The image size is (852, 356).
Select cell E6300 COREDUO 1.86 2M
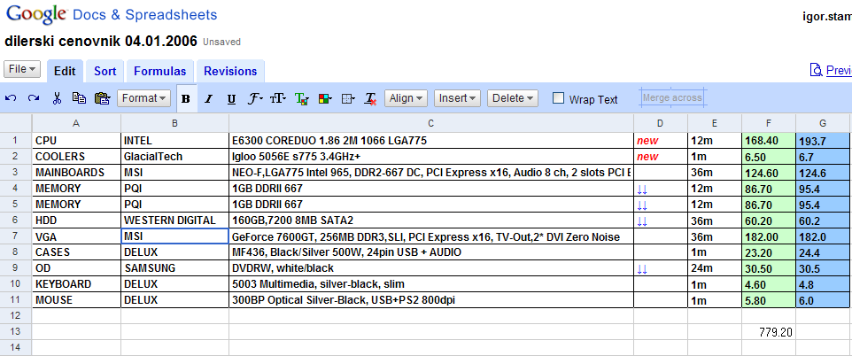pos(431,141)
